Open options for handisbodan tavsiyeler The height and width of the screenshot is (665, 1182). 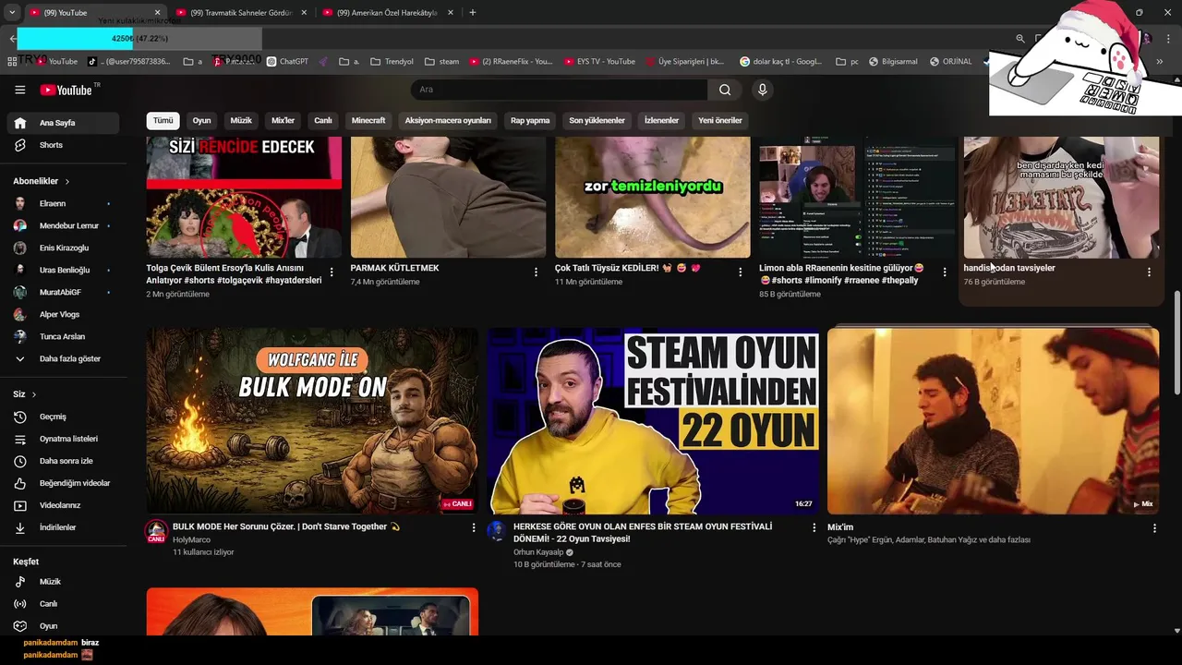pyautogui.click(x=1149, y=272)
